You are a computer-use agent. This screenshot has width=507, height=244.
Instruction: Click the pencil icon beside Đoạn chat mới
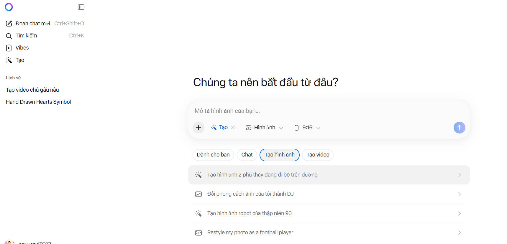pos(9,24)
